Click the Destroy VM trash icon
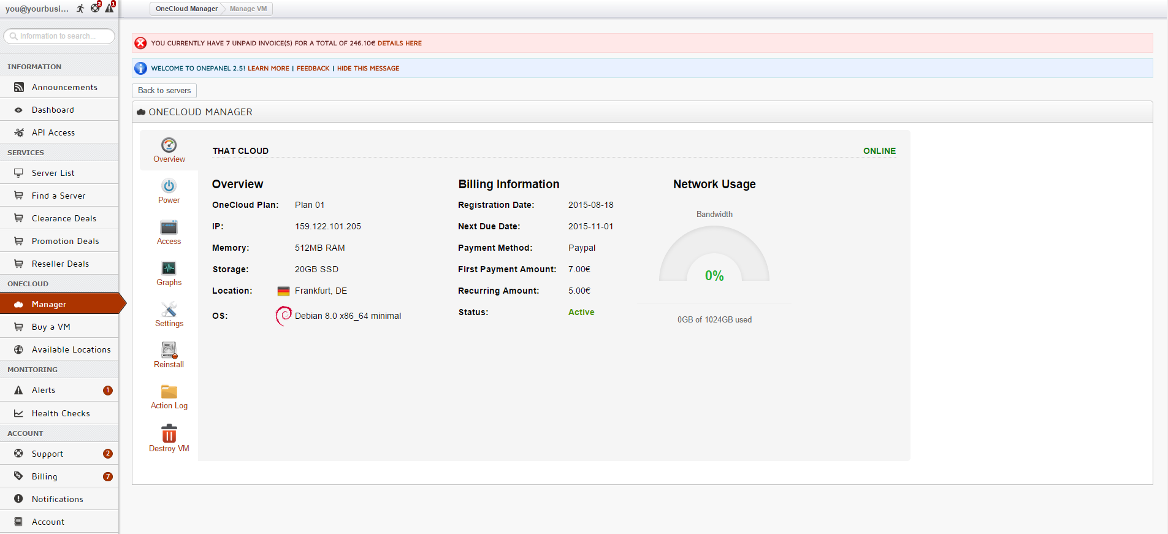Viewport: 1168px width, 534px height. point(169,433)
